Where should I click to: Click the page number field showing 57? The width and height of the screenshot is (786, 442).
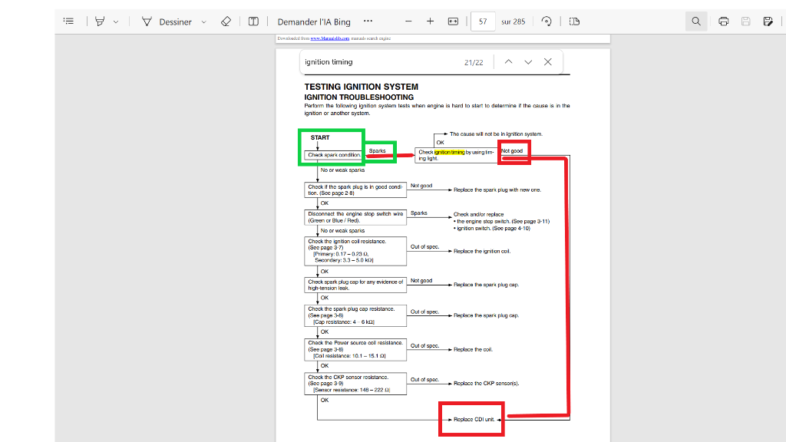tap(482, 21)
